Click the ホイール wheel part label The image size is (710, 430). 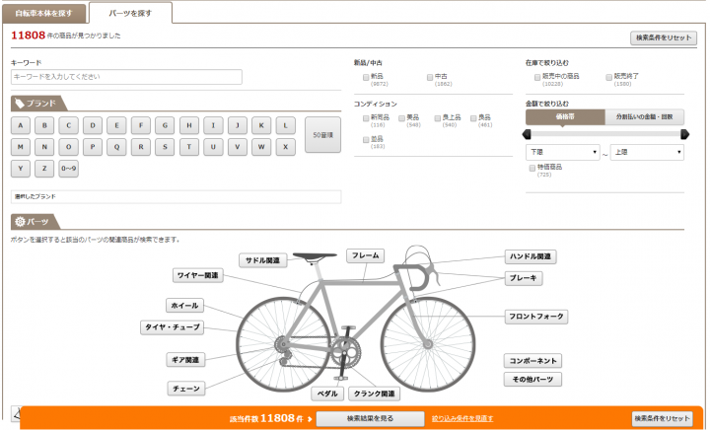(184, 306)
